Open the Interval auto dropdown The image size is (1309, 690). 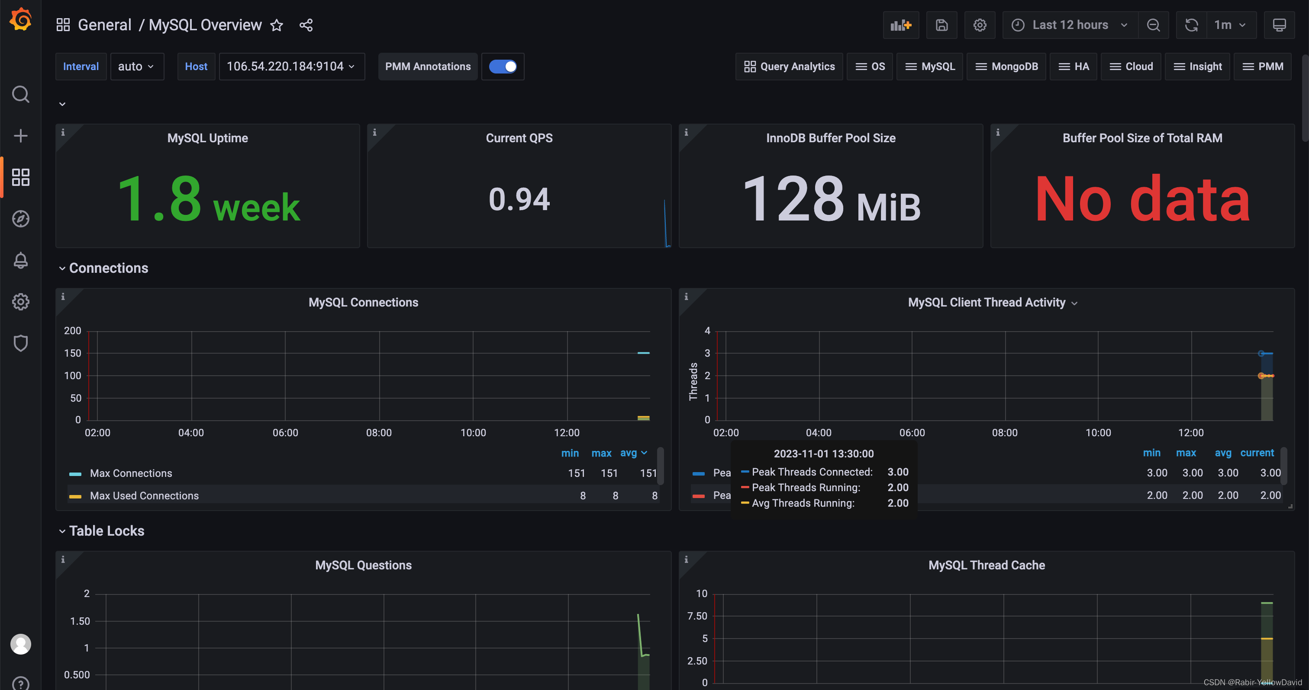pyautogui.click(x=137, y=67)
